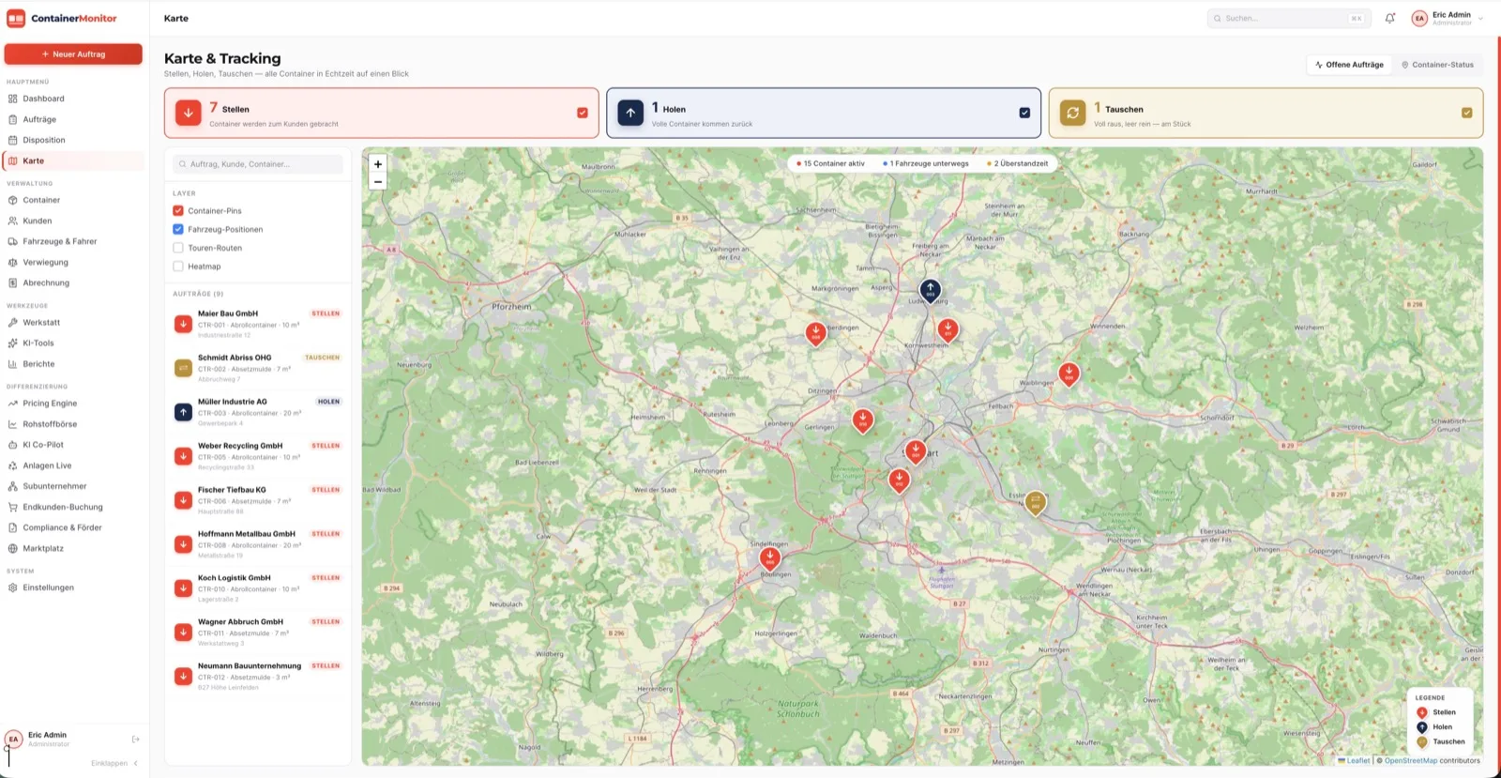Disable the Container-Pins layer checkbox
The height and width of the screenshot is (778, 1501).
pos(178,211)
